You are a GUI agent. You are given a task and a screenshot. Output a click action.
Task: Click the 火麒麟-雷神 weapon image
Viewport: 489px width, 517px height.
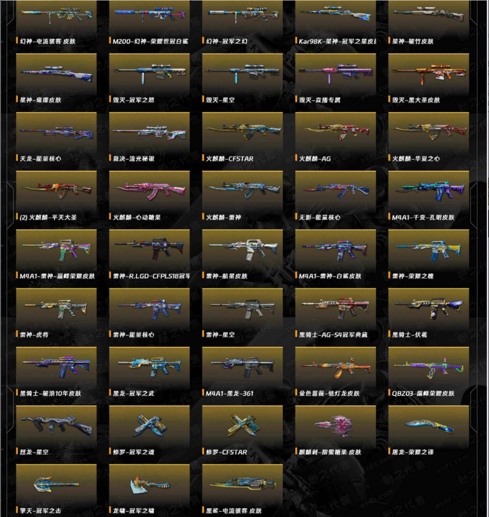(x=242, y=190)
